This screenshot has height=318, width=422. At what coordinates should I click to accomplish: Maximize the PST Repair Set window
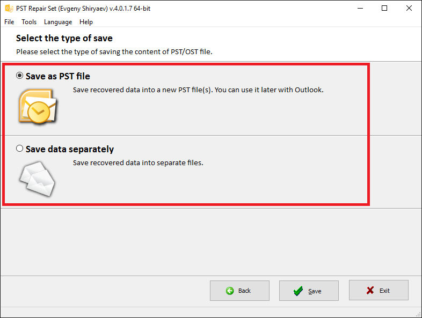pos(384,9)
